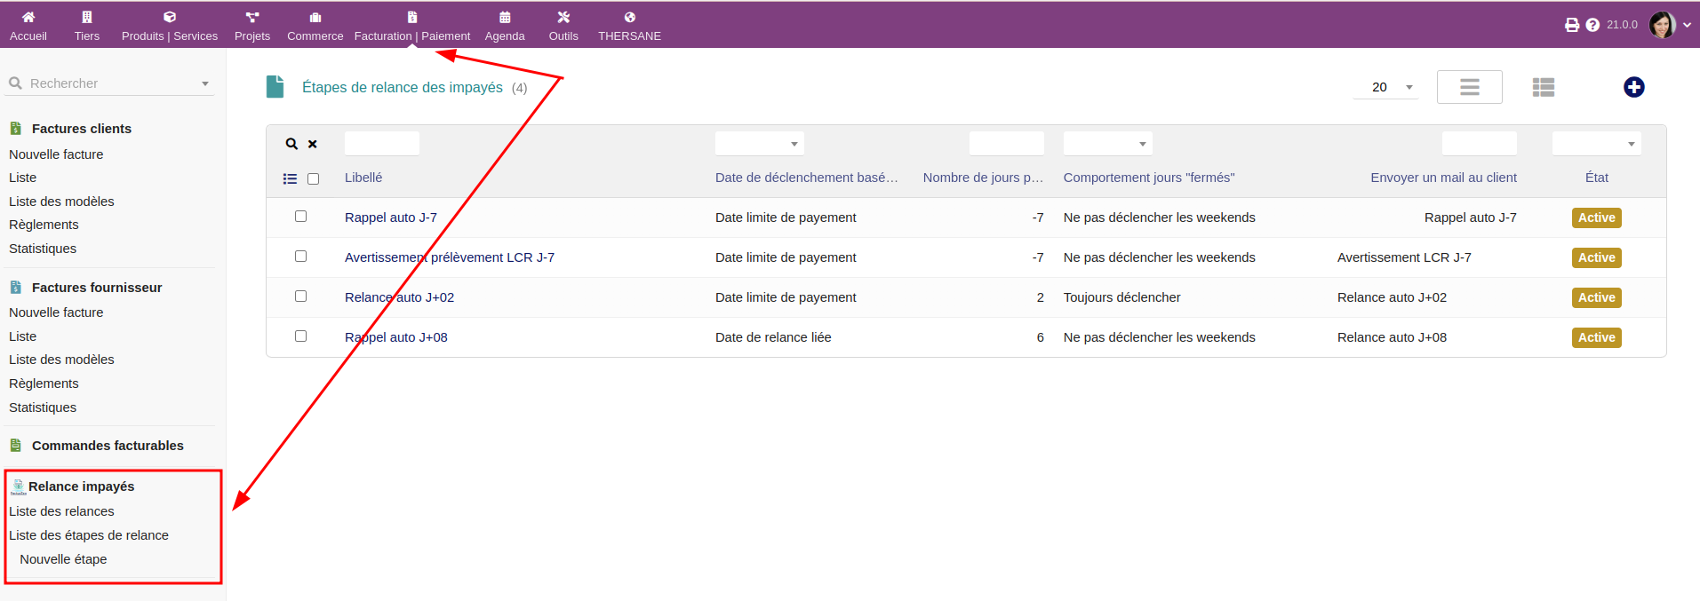Open the Facturation | Paiement menu
1700x601 pixels.
pos(411,26)
